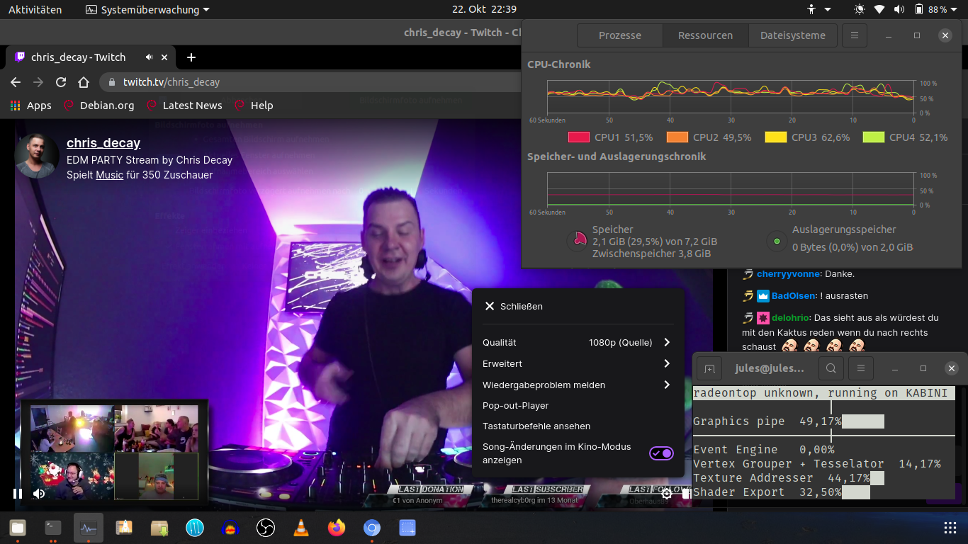Click the browser home button
This screenshot has width=968, height=544.
(84, 82)
